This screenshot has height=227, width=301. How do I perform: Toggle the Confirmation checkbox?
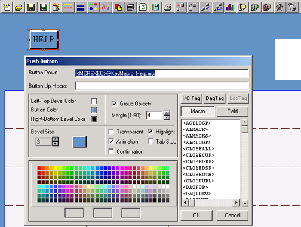(x=111, y=151)
